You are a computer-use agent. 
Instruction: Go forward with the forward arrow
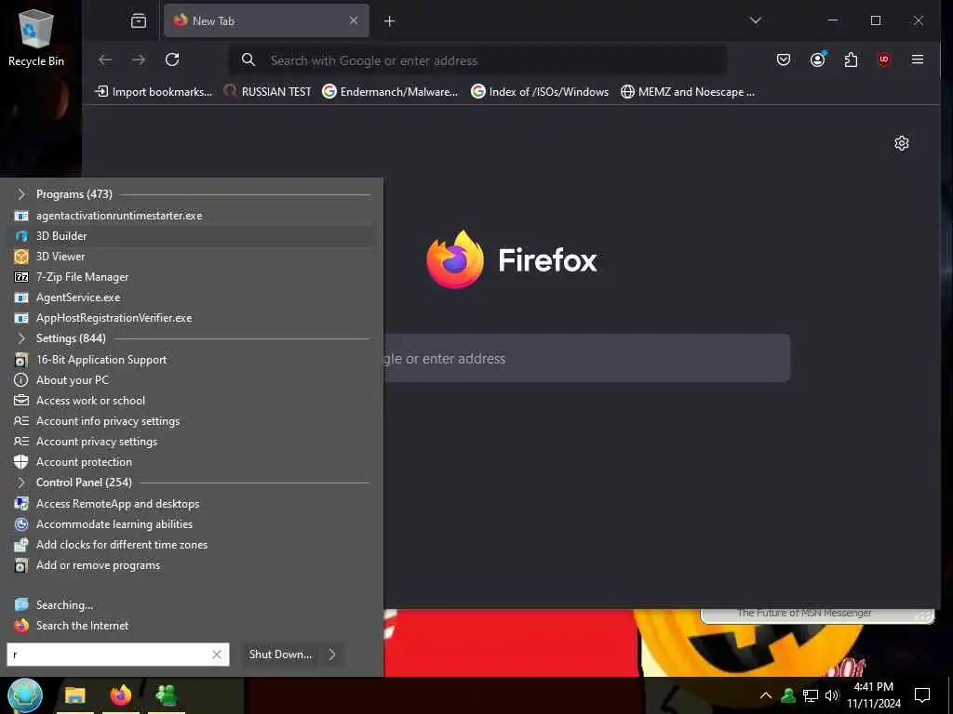pos(139,59)
